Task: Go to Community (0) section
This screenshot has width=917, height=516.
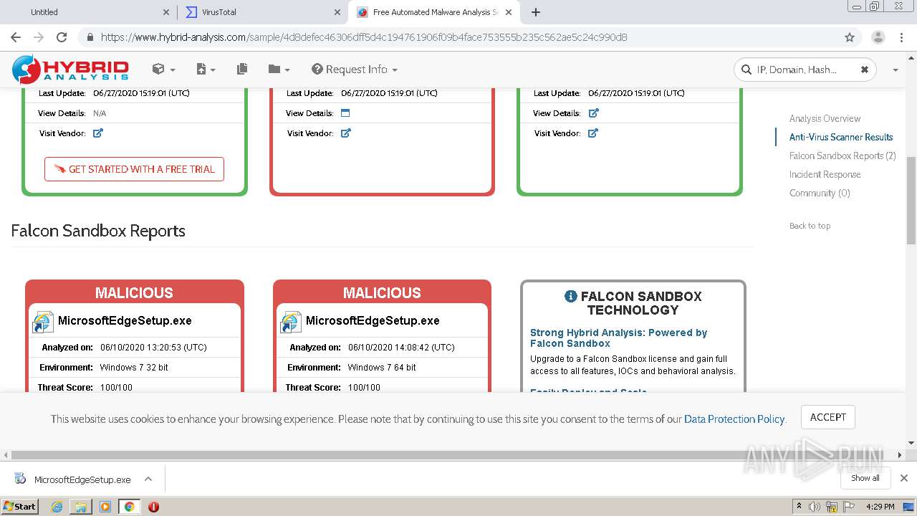Action: point(820,193)
